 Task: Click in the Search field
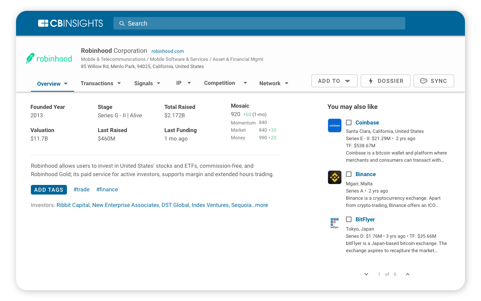click(x=259, y=23)
